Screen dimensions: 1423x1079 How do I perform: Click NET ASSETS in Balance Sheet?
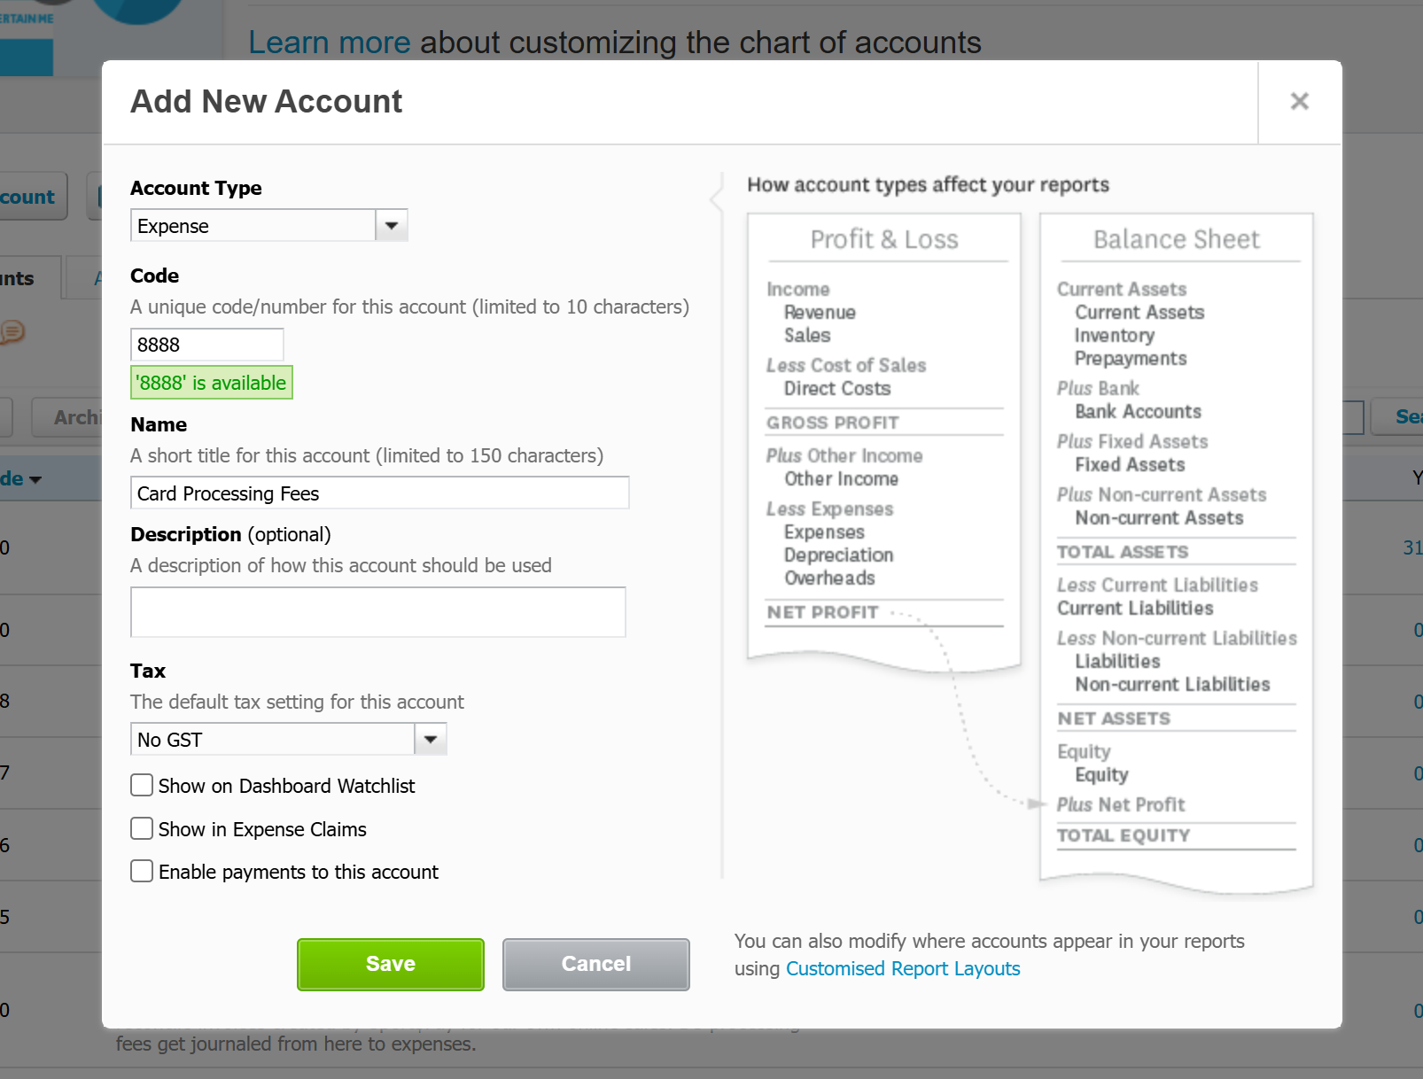[1114, 718]
